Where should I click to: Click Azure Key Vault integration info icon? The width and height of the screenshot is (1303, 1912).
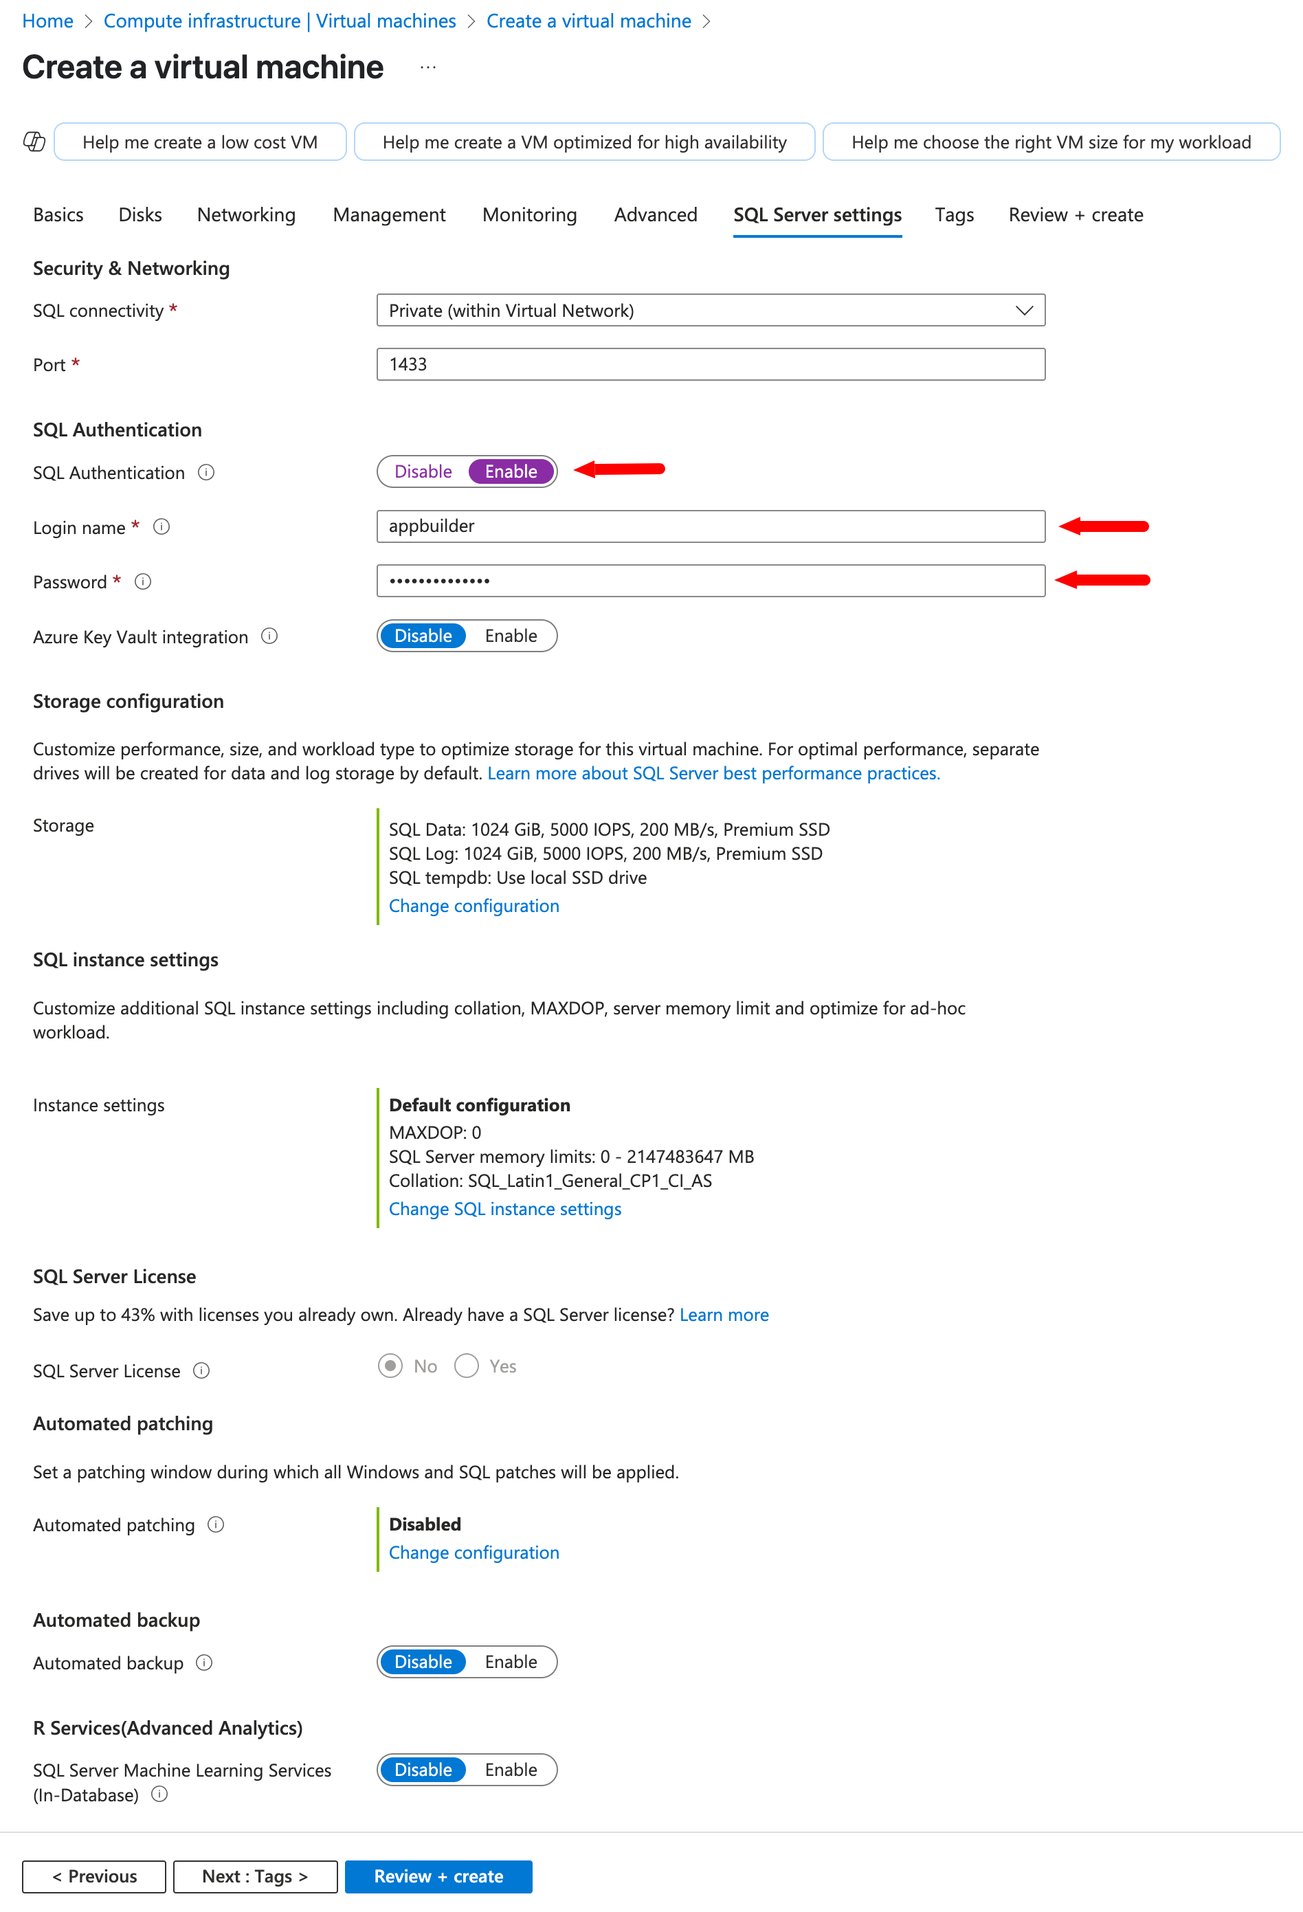(x=269, y=636)
